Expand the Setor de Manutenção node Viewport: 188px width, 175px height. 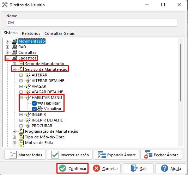coord(14,64)
